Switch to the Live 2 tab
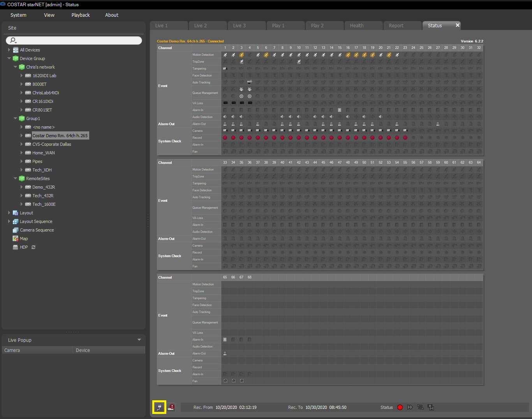532x419 pixels. 208,25
